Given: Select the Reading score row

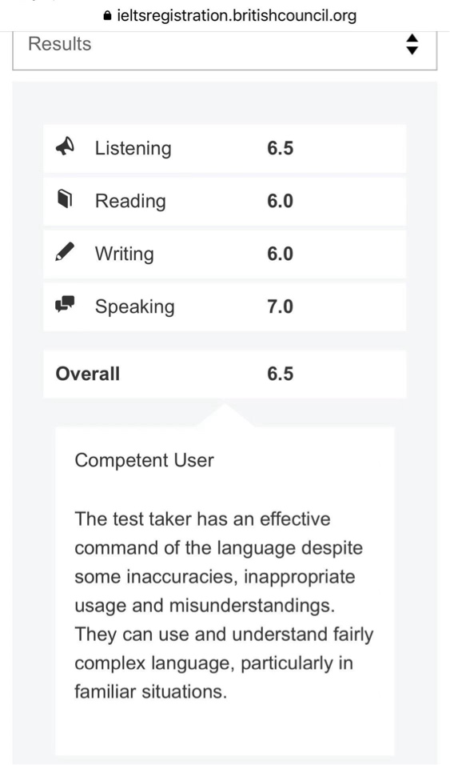Looking at the screenshot, I should 225,201.
